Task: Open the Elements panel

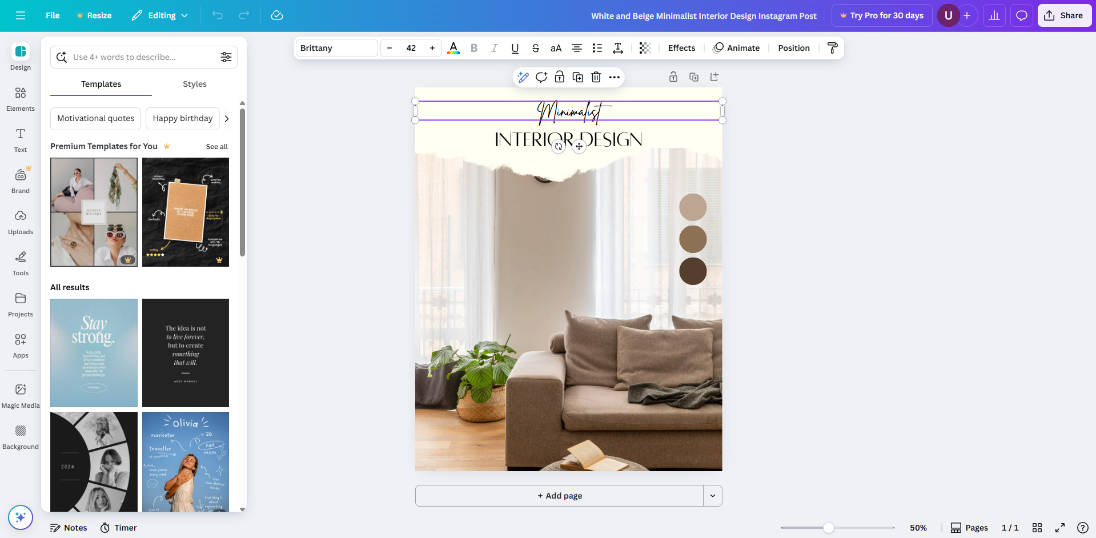Action: point(20,97)
